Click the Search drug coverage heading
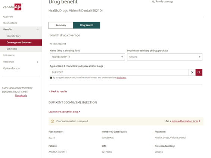 point(65,35)
